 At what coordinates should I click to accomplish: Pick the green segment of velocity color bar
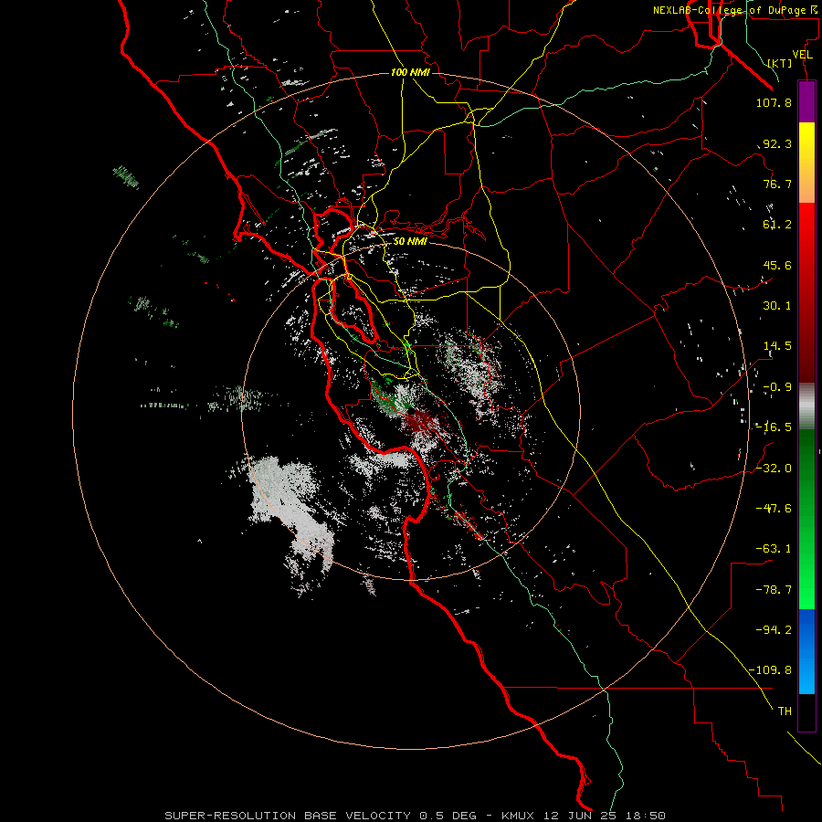click(x=806, y=519)
